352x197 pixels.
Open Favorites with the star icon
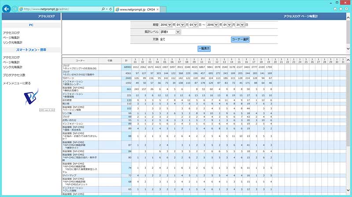pyautogui.click(x=341, y=9)
